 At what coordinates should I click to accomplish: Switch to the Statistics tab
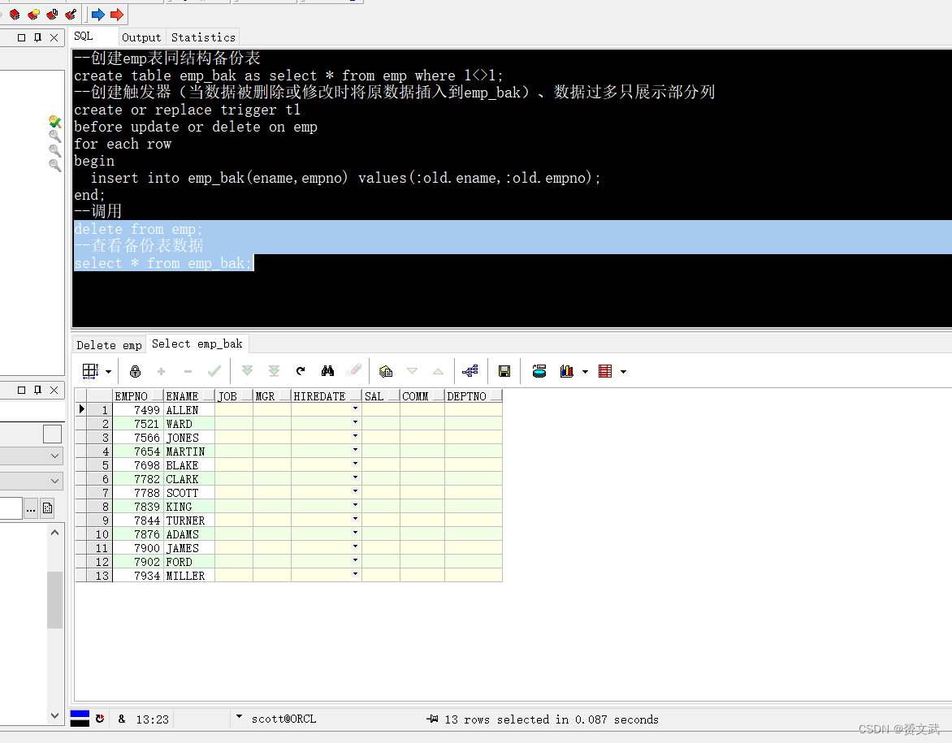click(203, 37)
